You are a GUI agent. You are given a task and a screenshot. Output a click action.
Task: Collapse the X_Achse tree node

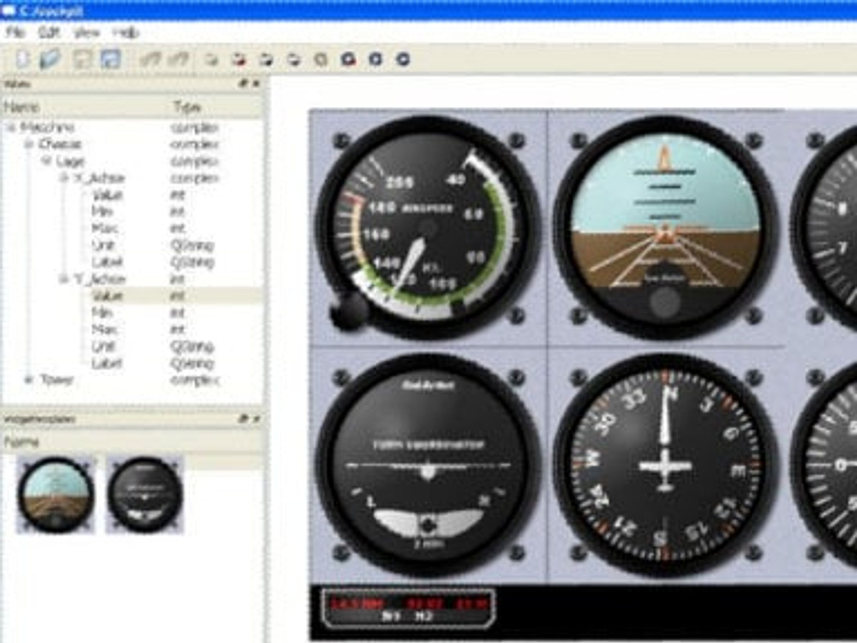point(64,177)
